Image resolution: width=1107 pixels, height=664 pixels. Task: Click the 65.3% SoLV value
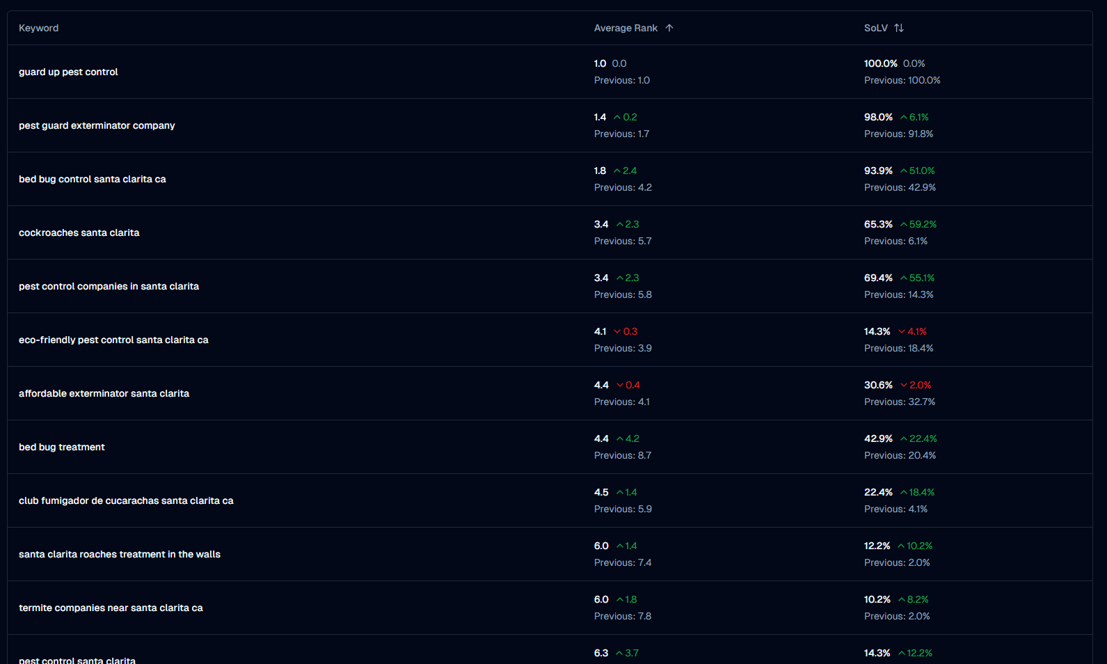click(x=878, y=224)
